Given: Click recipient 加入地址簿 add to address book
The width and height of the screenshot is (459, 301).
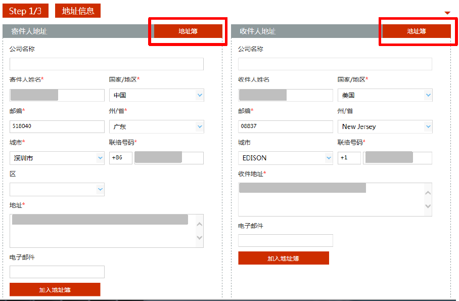Looking at the screenshot, I should [284, 258].
